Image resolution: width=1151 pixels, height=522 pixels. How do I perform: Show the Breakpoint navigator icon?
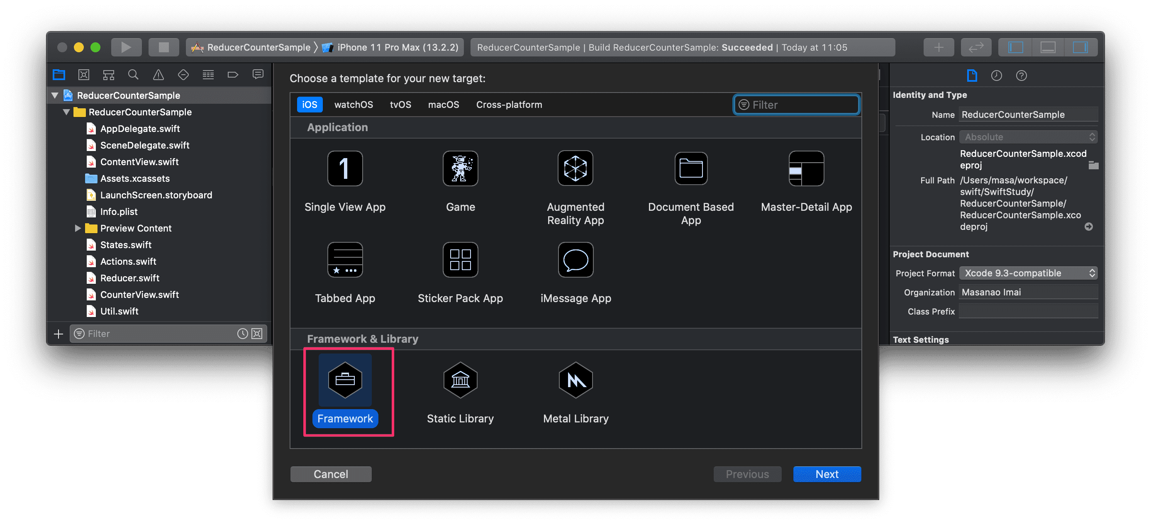pos(233,75)
